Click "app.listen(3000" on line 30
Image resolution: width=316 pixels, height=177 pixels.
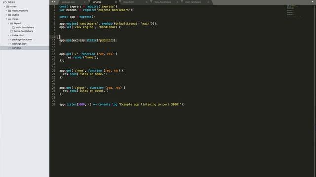click(x=72, y=104)
